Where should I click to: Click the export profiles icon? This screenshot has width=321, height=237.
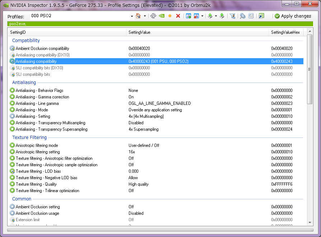click(x=210, y=16)
